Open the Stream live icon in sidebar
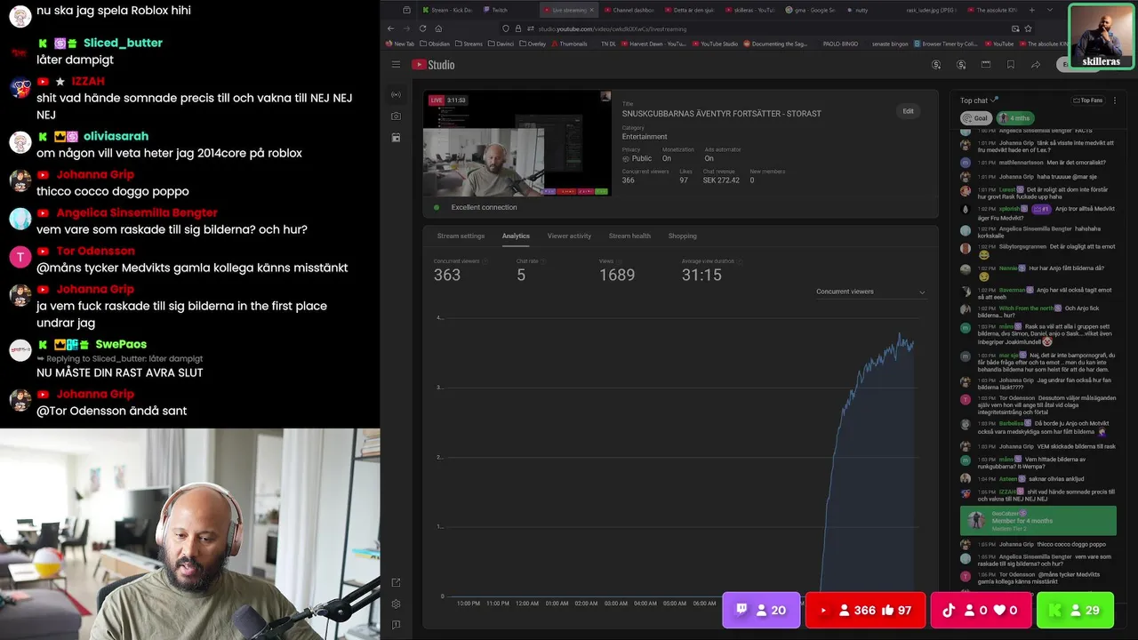Image resolution: width=1138 pixels, height=640 pixels. click(396, 94)
